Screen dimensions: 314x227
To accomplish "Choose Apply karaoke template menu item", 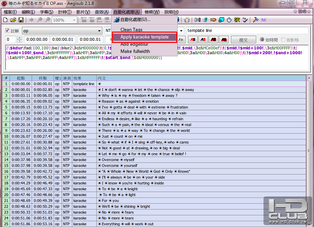I will click(x=145, y=37).
